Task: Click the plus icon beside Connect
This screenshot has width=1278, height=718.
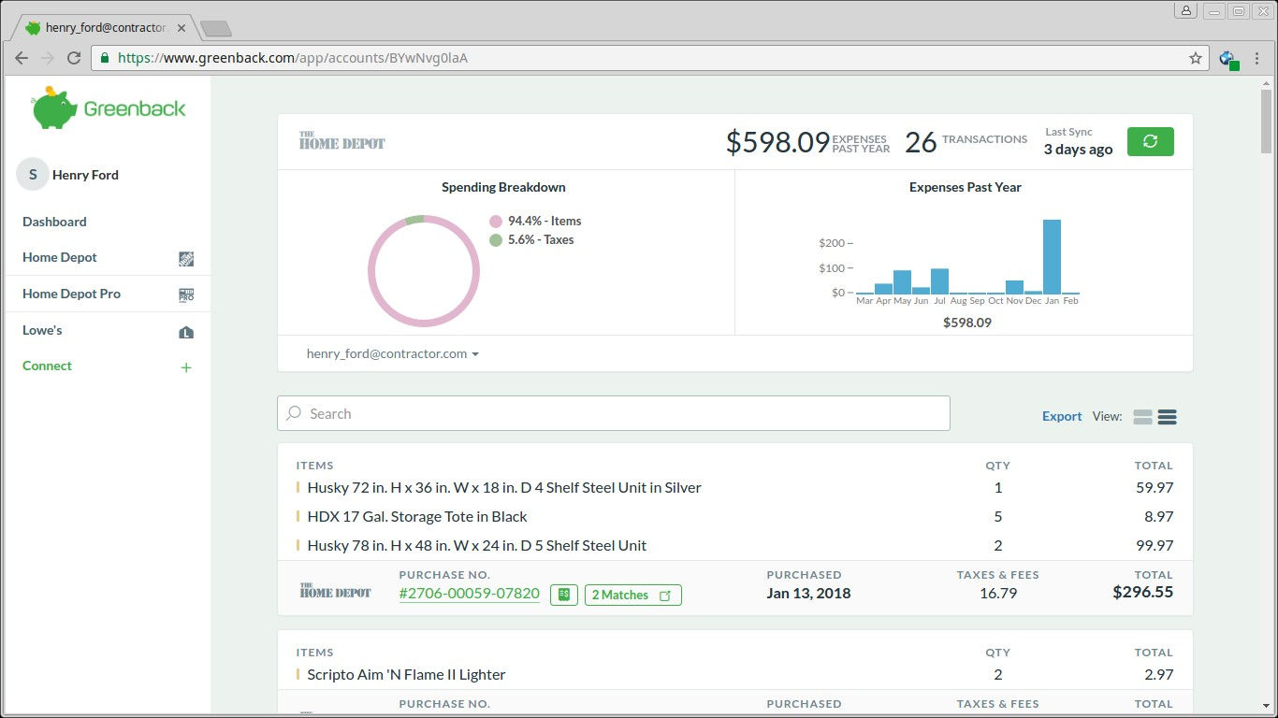Action: [x=186, y=367]
